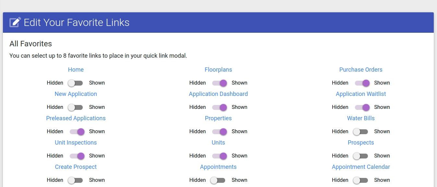Open the Appointment Calendar link
437x187 pixels.
361,167
